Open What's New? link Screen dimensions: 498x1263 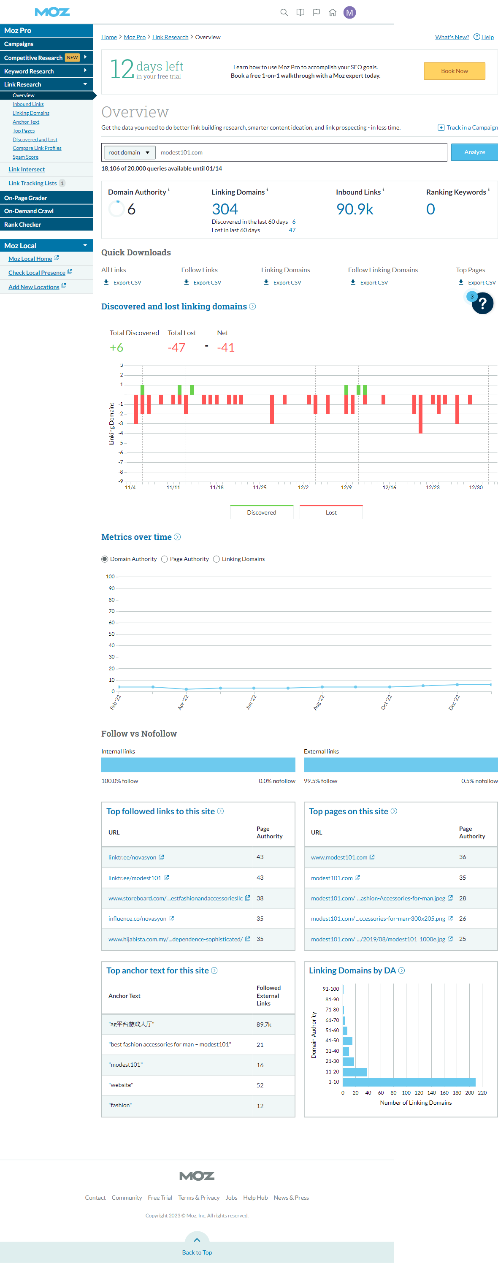tap(452, 37)
